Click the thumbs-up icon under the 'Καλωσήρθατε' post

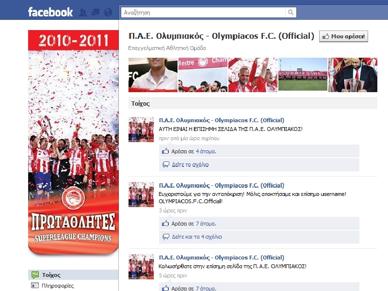pyautogui.click(x=165, y=288)
